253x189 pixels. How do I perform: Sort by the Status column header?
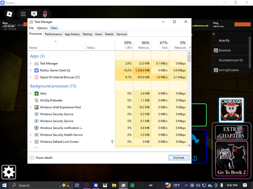pyautogui.click(x=100, y=45)
